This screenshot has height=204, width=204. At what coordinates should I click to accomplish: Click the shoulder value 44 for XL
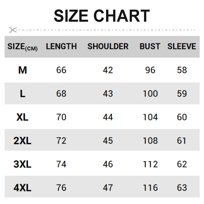click(x=108, y=117)
